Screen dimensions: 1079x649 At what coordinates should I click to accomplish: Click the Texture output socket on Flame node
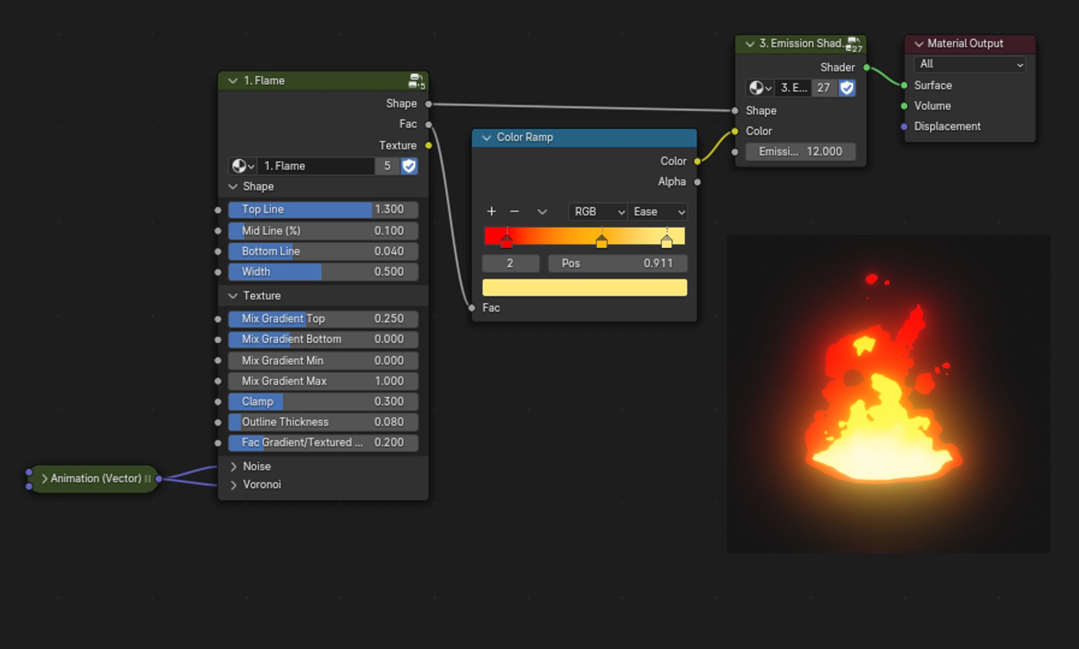(x=428, y=145)
